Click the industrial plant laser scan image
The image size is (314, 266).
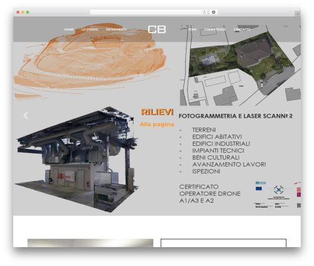pos(77,159)
